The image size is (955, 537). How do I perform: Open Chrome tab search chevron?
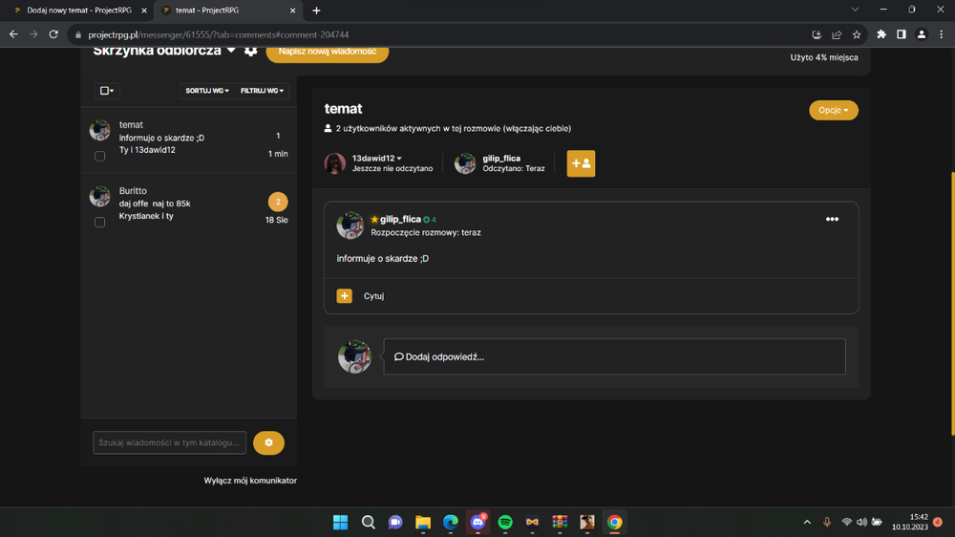point(855,10)
